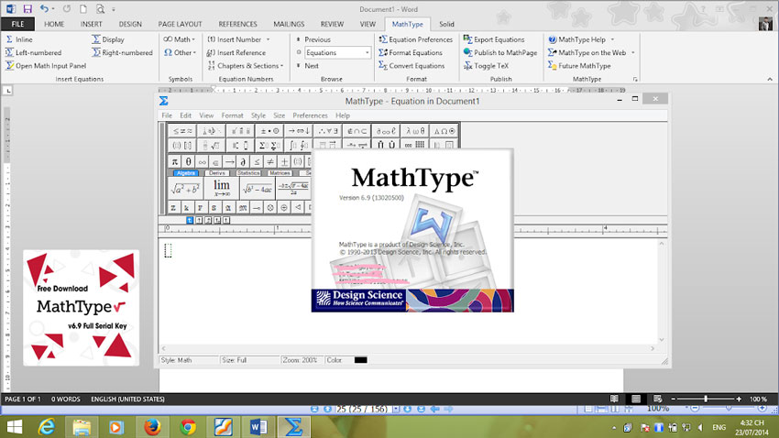
Task: Open the Equations browse combo box
Action: pyautogui.click(x=337, y=52)
